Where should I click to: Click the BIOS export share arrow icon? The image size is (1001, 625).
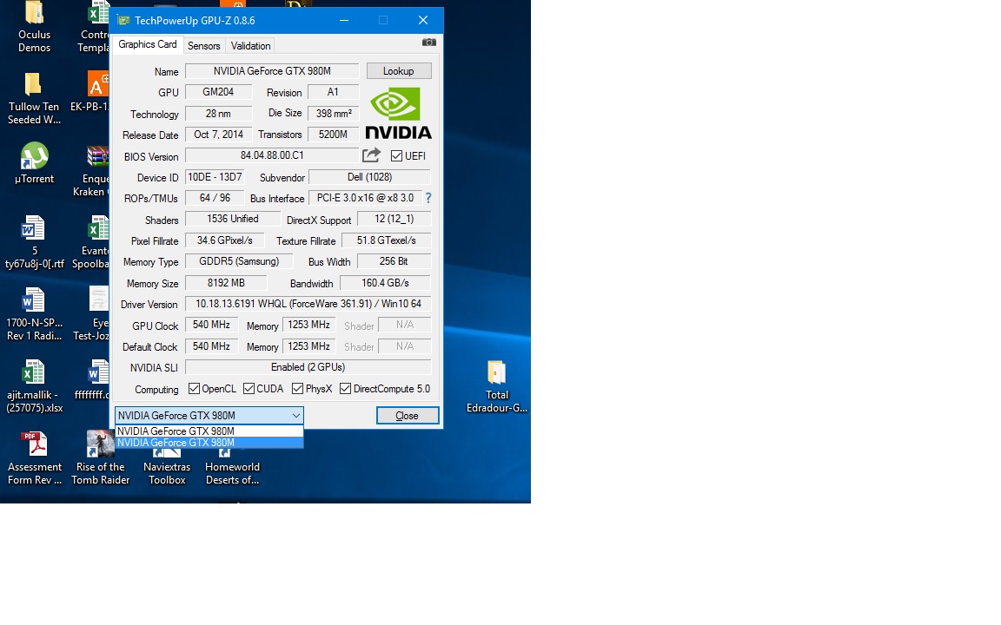pos(371,155)
